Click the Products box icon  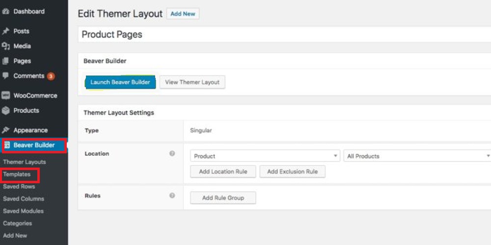pos(5,111)
